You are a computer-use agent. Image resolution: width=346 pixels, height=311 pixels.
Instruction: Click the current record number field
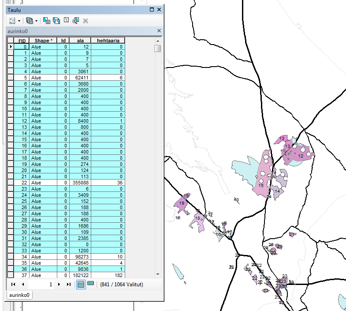click(x=41, y=284)
